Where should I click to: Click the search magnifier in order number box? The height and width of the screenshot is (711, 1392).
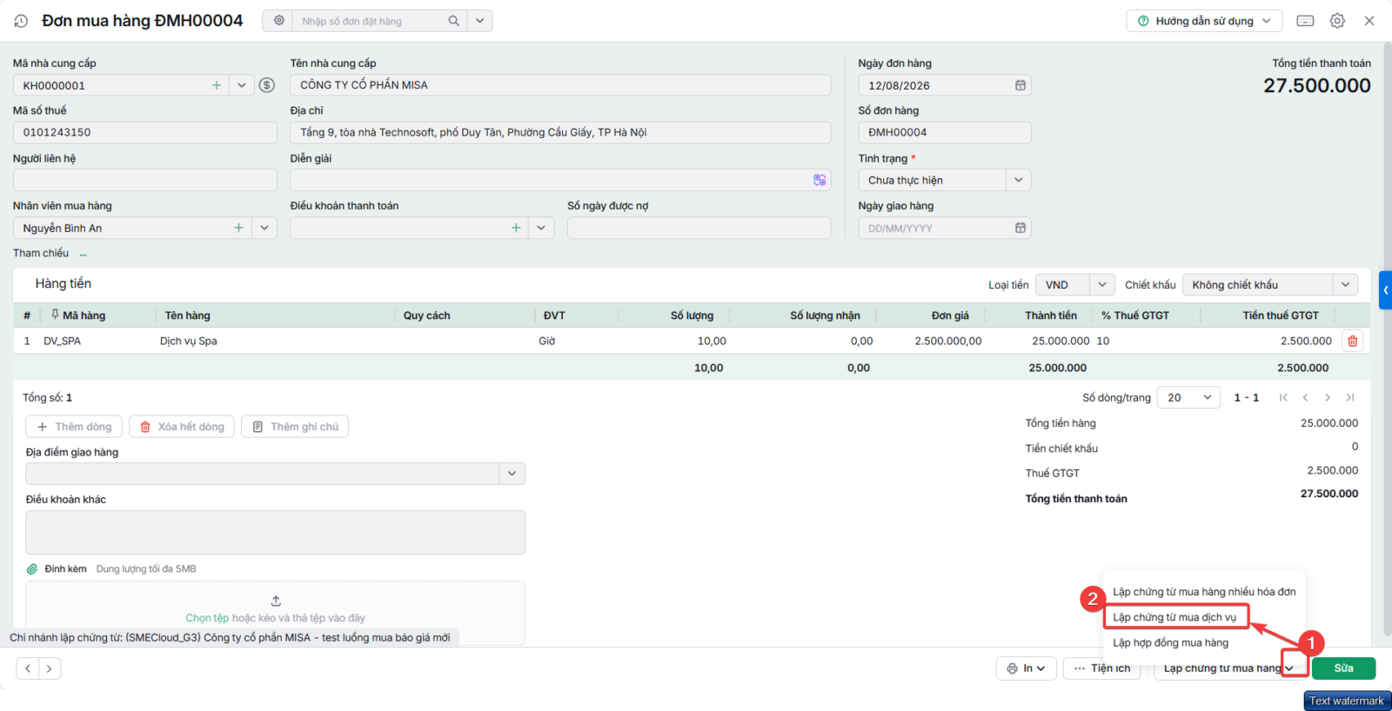coord(453,21)
